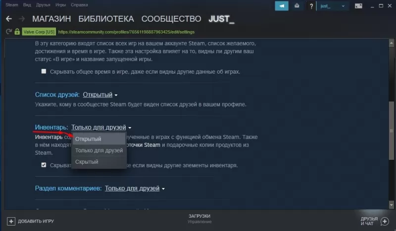Go to the МАГАЗИН tab
Screen dimensions: 396x231
(x=51, y=19)
